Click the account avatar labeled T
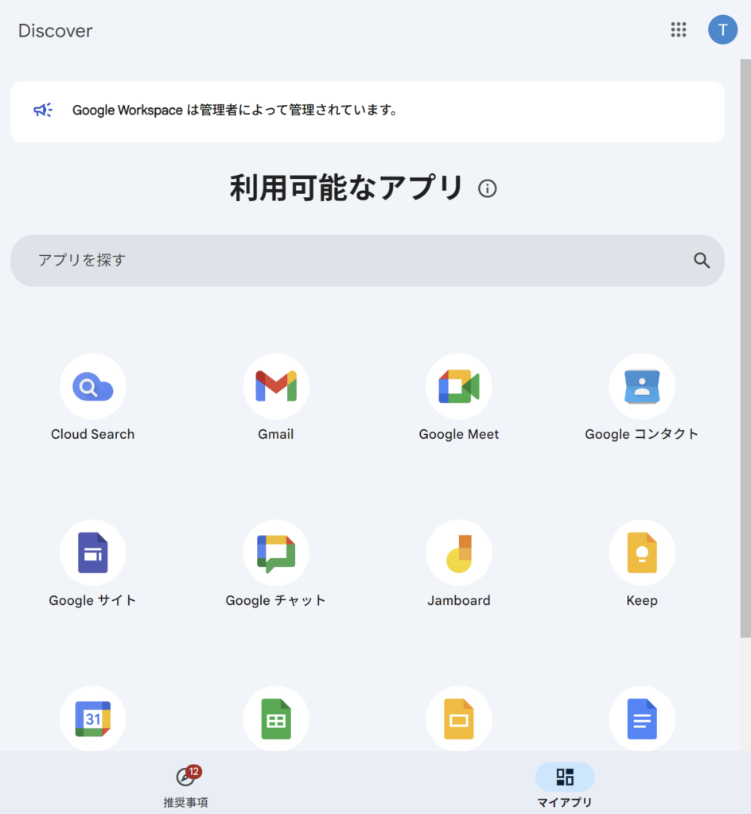Viewport: 751px width, 814px height. pos(722,30)
